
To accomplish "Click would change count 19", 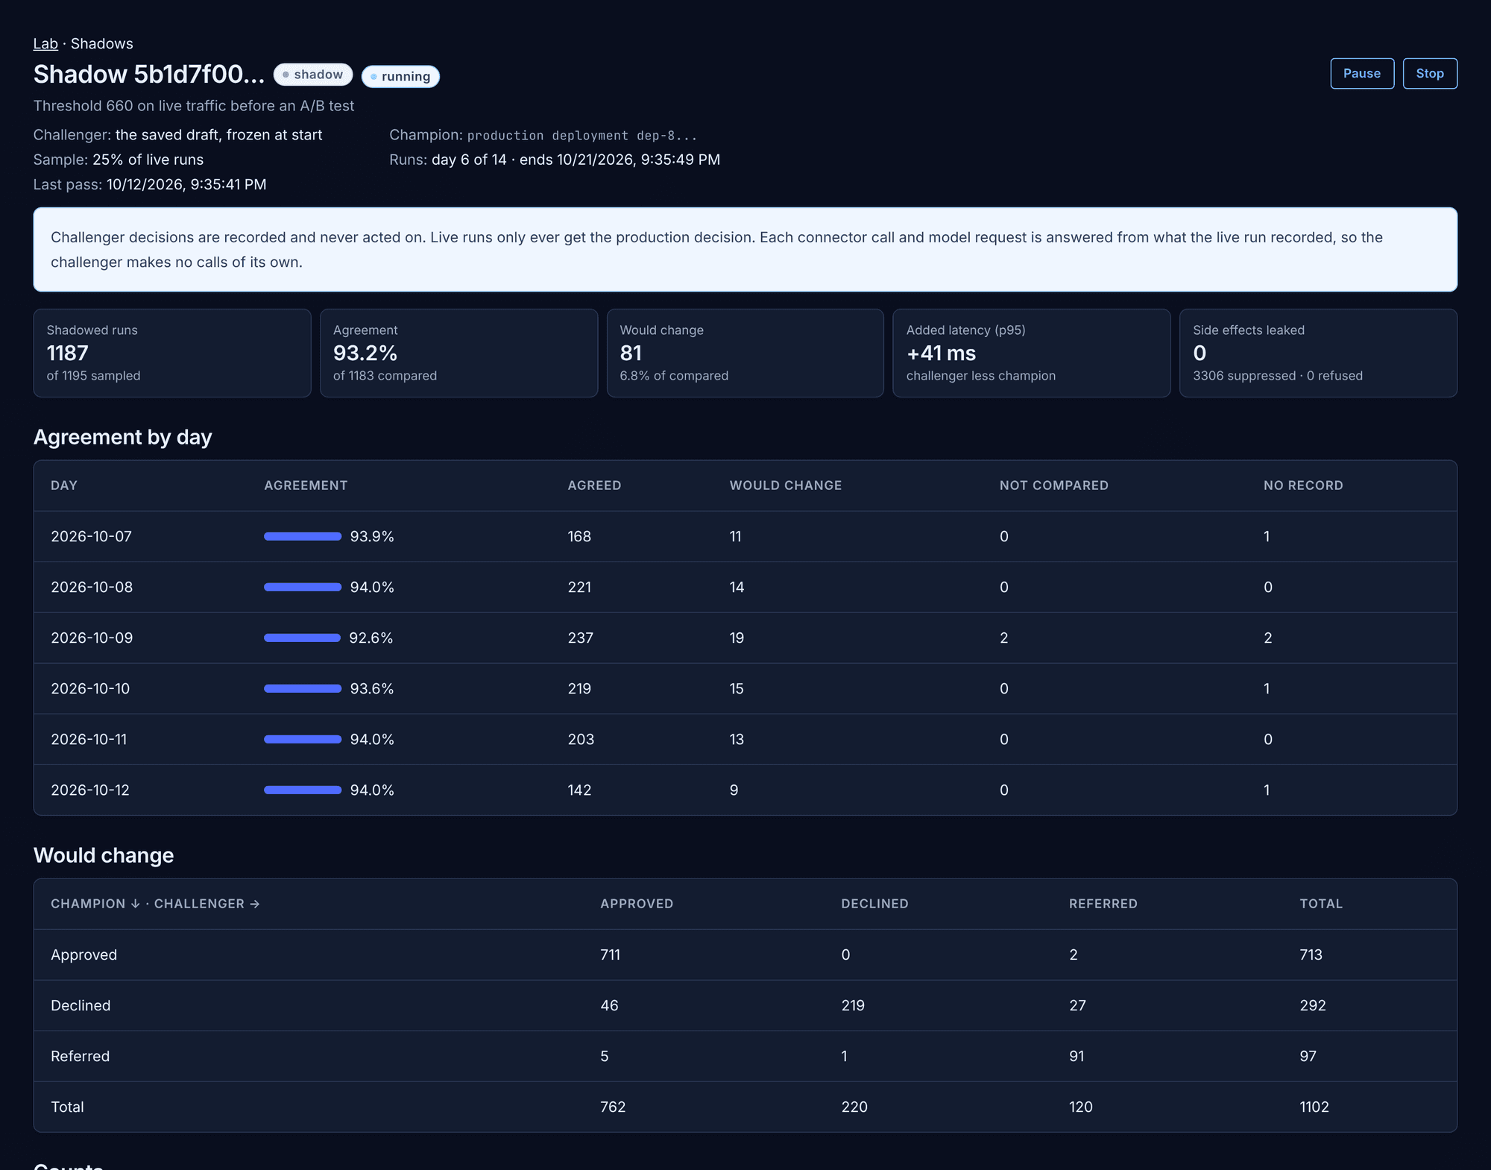I will pos(737,638).
